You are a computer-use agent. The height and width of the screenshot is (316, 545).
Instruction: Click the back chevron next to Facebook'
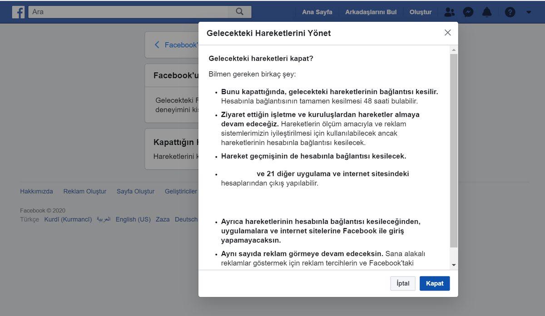tap(156, 44)
